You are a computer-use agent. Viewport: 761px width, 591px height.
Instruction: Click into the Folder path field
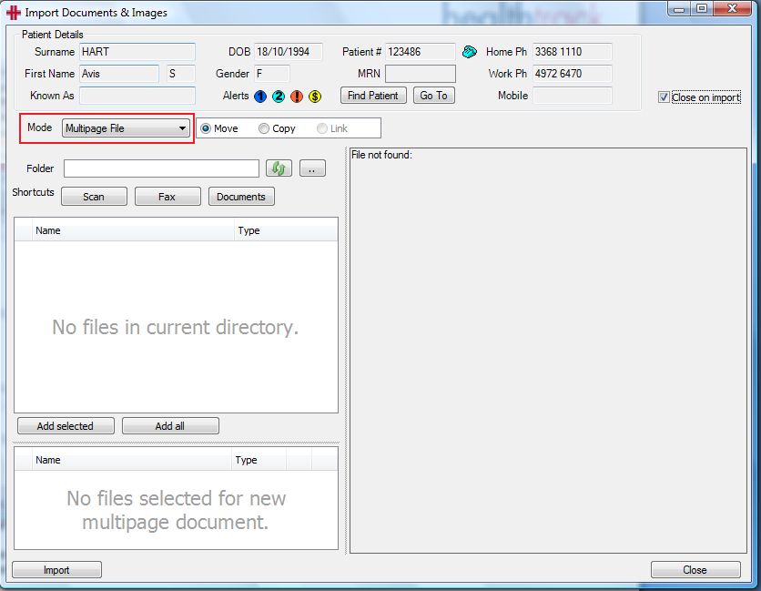162,168
